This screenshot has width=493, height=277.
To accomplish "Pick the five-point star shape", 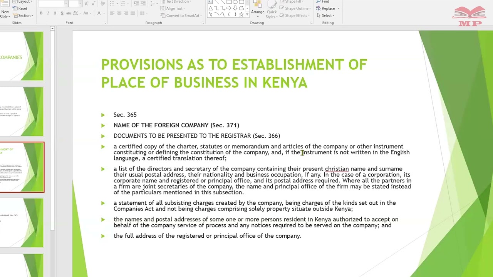I will [x=241, y=15].
